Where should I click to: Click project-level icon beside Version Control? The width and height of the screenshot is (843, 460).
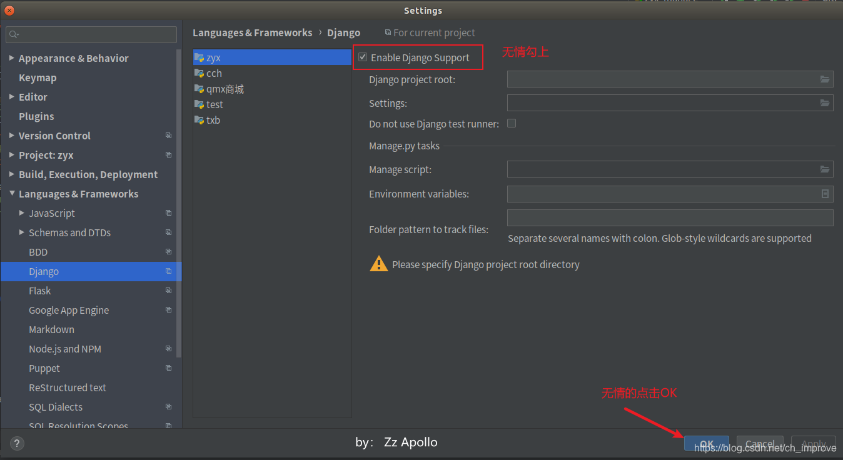[168, 136]
